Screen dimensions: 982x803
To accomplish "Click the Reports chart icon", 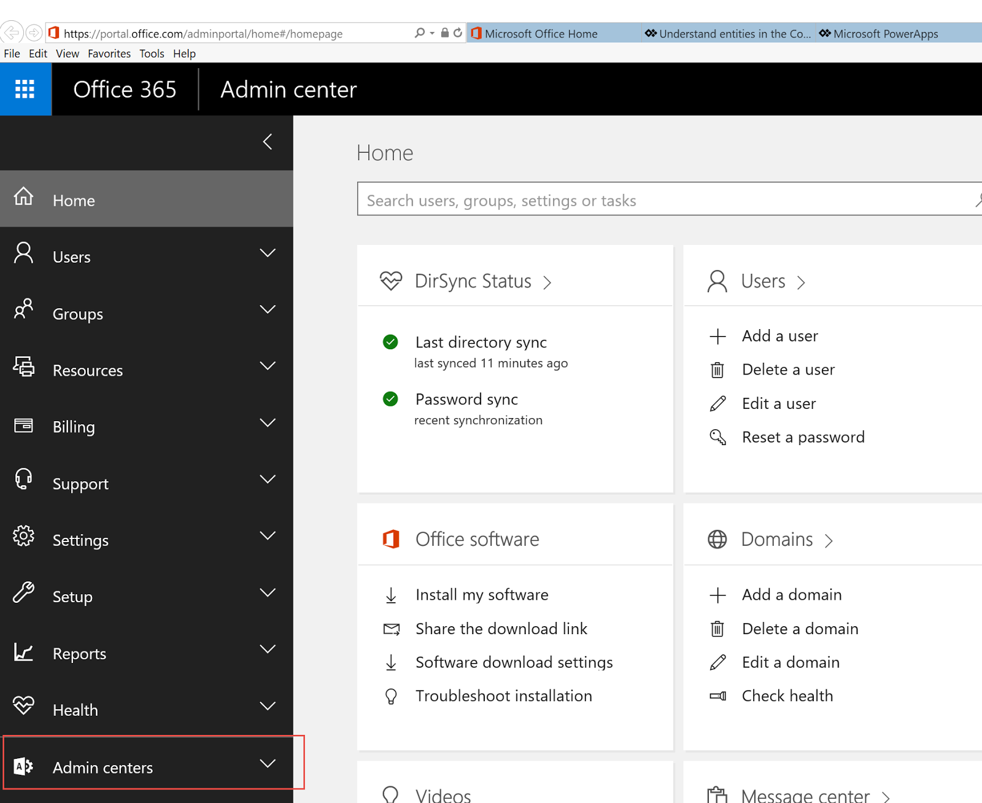I will 24,652.
